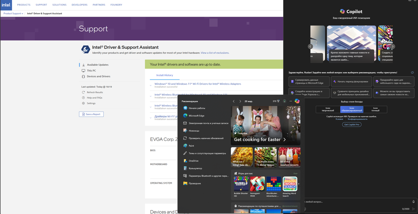Advance food recipe cards with the right arrow
Image resolution: width=418 pixels, height=214 pixels.
(299, 157)
